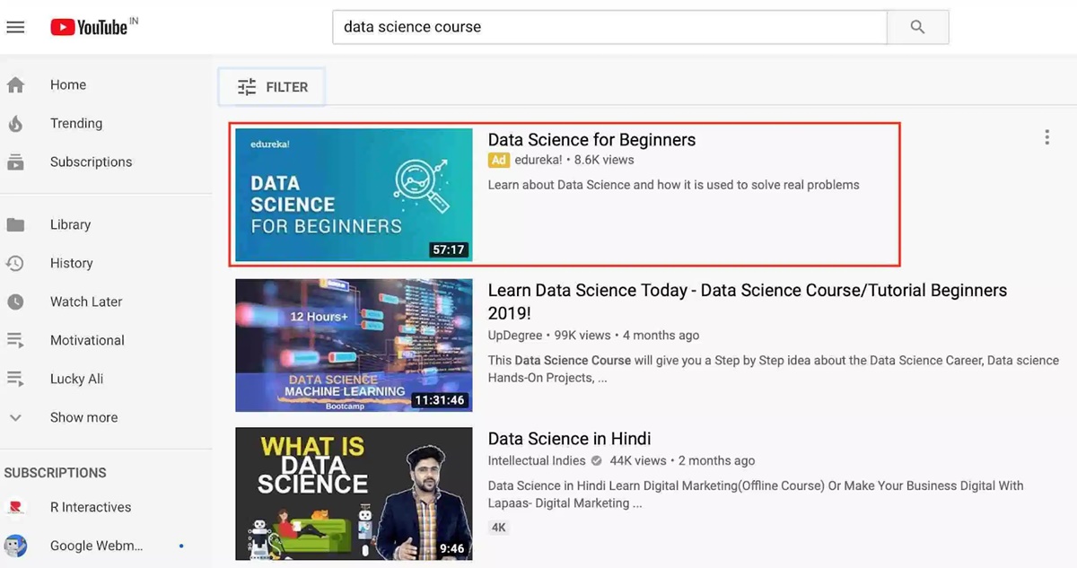Viewport: 1077px width, 568px height.
Task: Open History via clock-arrow icon
Action: pyautogui.click(x=15, y=263)
